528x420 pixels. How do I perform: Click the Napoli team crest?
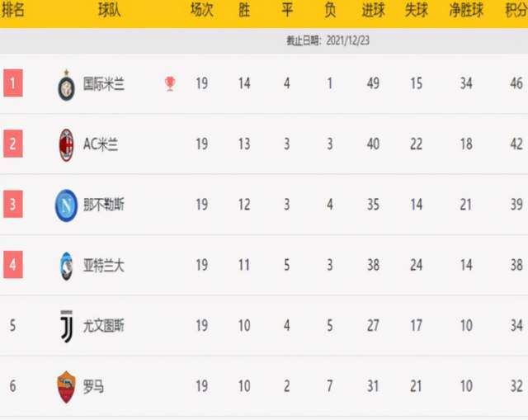pos(66,205)
